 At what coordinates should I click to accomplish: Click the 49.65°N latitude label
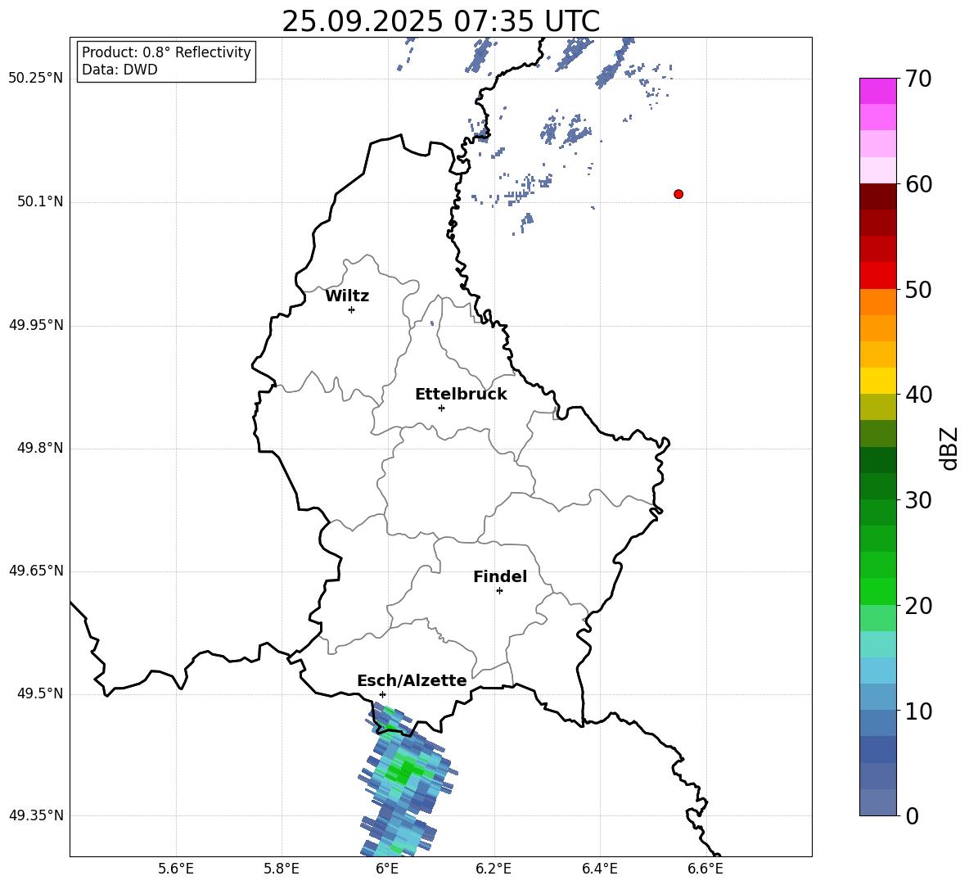[x=36, y=570]
